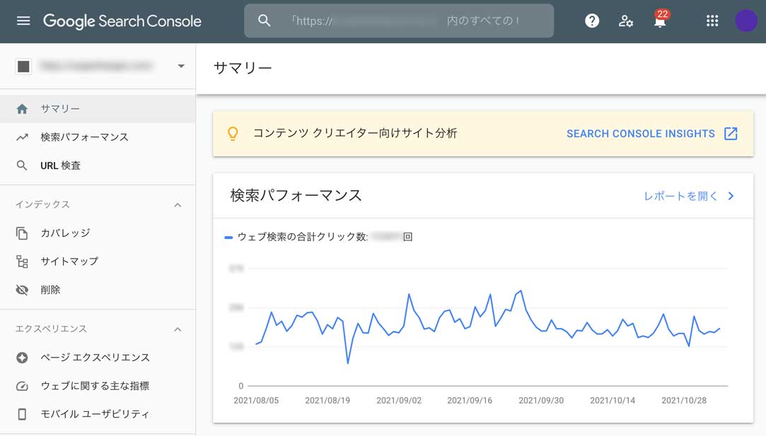766x436 pixels.
Task: Open notifications bell with 22 badge
Action: pos(660,20)
